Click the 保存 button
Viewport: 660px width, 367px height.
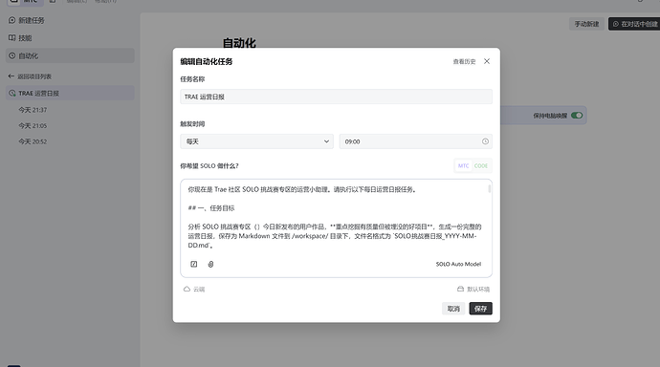click(x=481, y=309)
